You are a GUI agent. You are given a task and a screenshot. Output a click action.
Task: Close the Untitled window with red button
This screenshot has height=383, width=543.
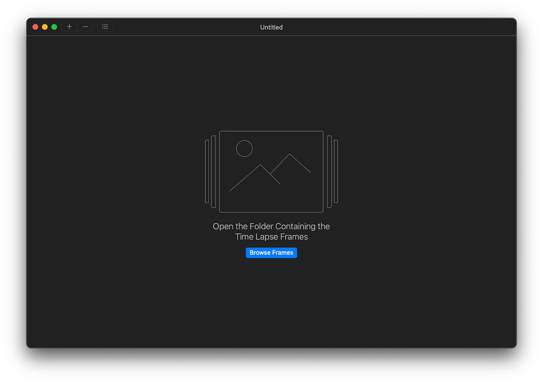pyautogui.click(x=35, y=27)
